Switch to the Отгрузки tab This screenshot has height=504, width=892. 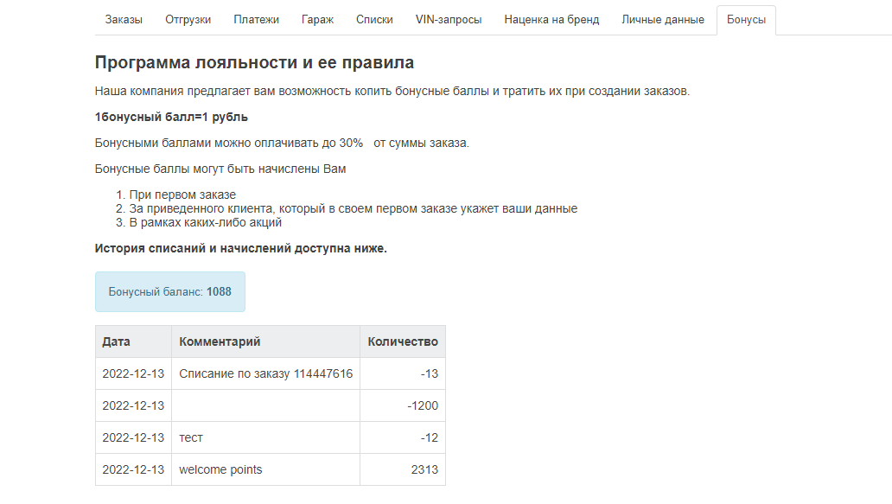tap(188, 20)
